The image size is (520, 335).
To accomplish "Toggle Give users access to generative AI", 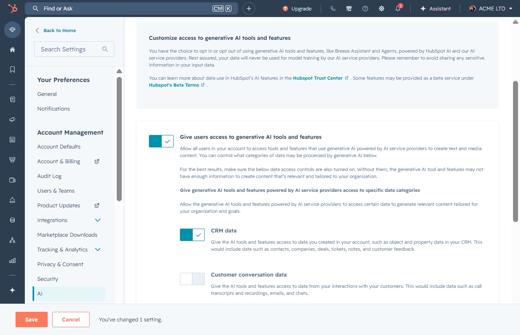I will pos(161,141).
